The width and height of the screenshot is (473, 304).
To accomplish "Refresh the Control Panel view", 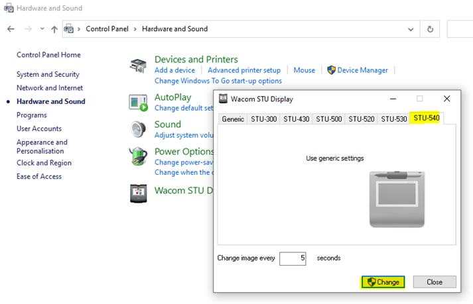I will (x=430, y=29).
